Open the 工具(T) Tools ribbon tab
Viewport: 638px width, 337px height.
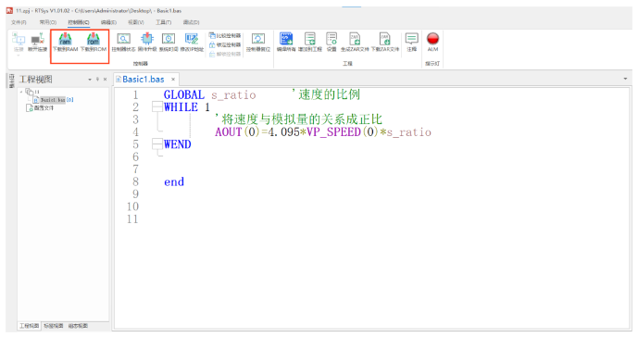(x=164, y=22)
